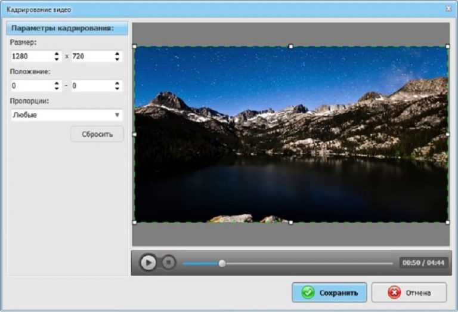The width and height of the screenshot is (458, 312).
Task: Select the top-left corner crop handle
Action: [135, 46]
